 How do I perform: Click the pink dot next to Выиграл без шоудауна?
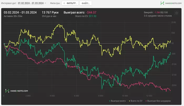[146, 101]
